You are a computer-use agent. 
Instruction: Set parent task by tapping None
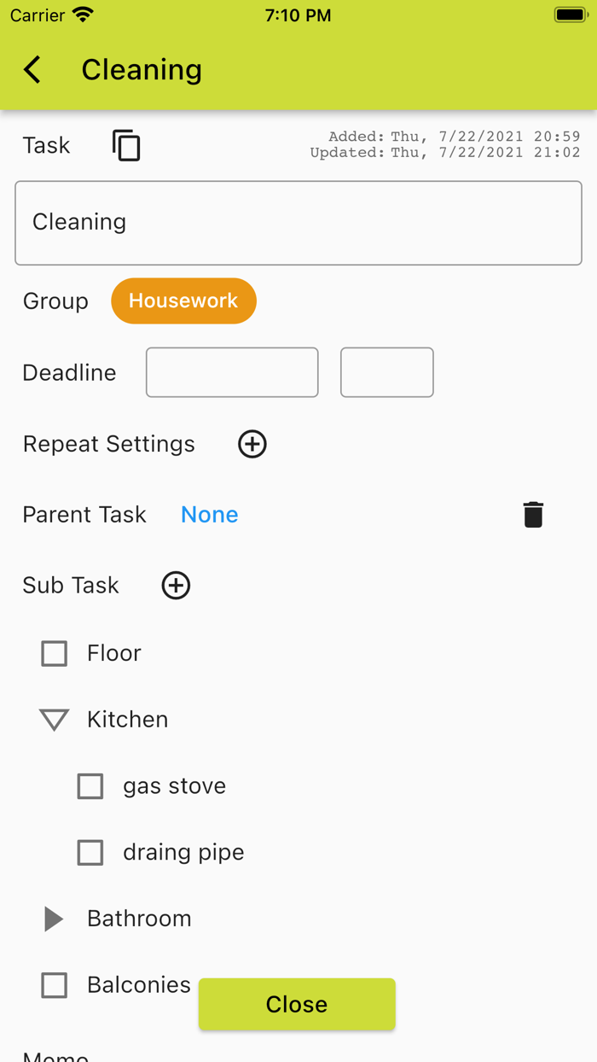pyautogui.click(x=209, y=514)
